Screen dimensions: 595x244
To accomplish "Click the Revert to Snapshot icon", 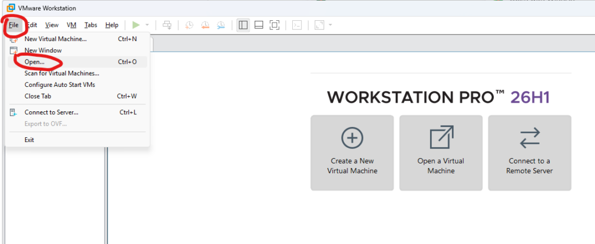I will point(205,25).
